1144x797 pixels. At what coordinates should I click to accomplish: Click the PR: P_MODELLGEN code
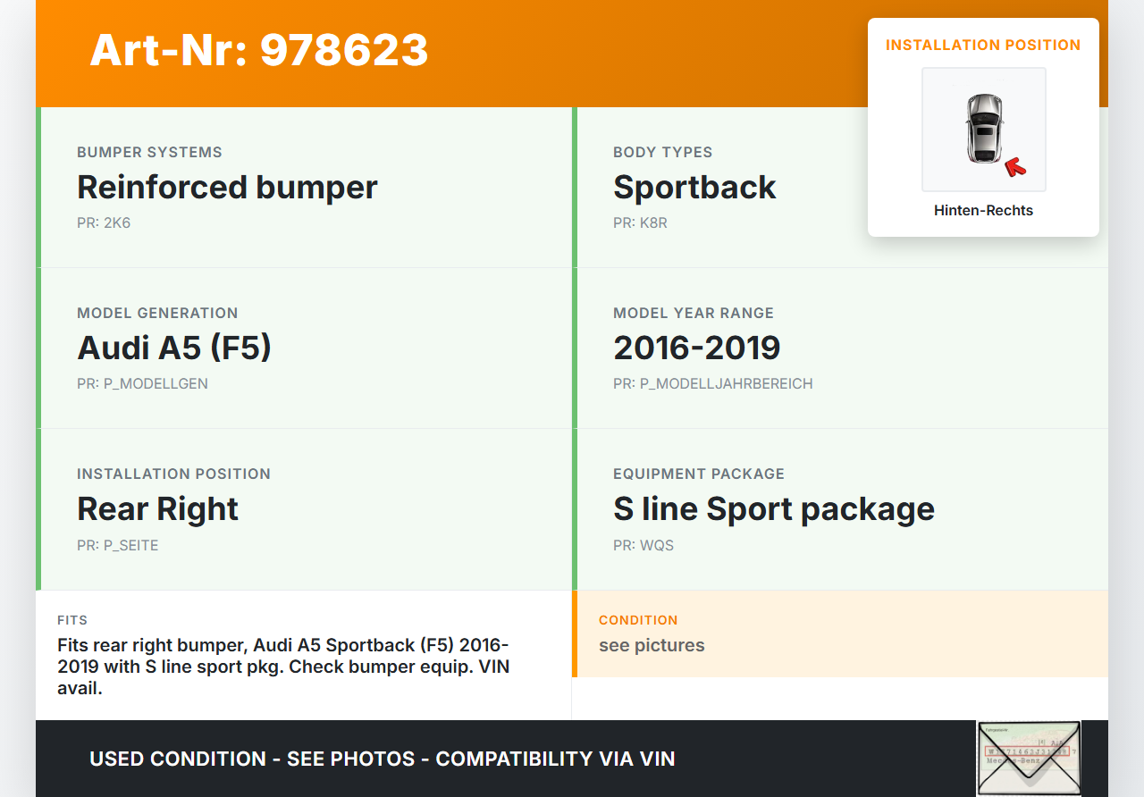142,384
